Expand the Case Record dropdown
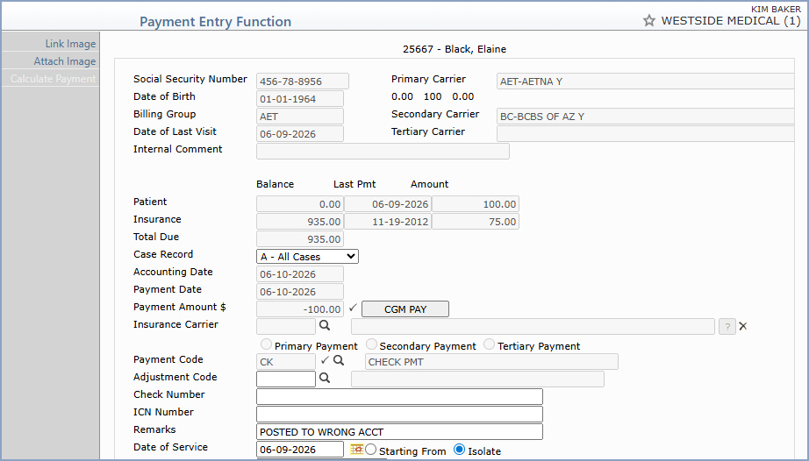Image resolution: width=809 pixels, height=461 pixels. [x=307, y=257]
